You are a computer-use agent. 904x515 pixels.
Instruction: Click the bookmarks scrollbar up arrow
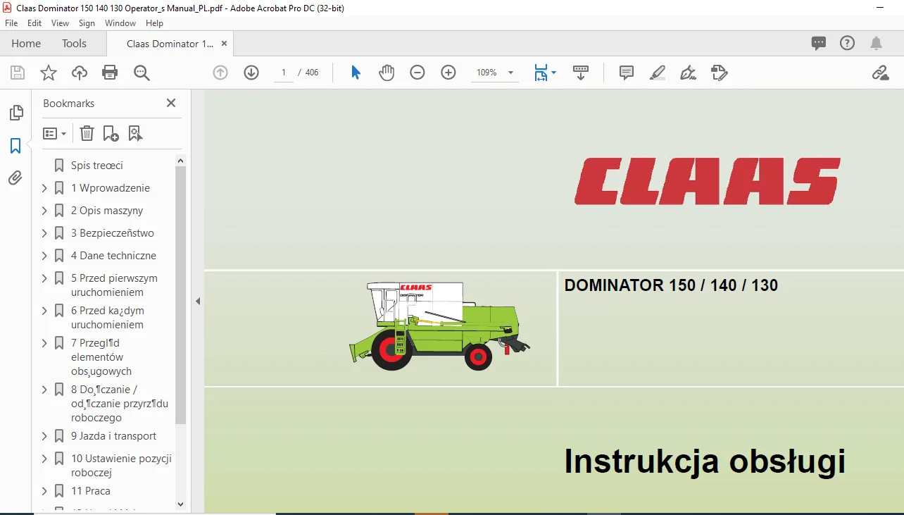point(180,161)
